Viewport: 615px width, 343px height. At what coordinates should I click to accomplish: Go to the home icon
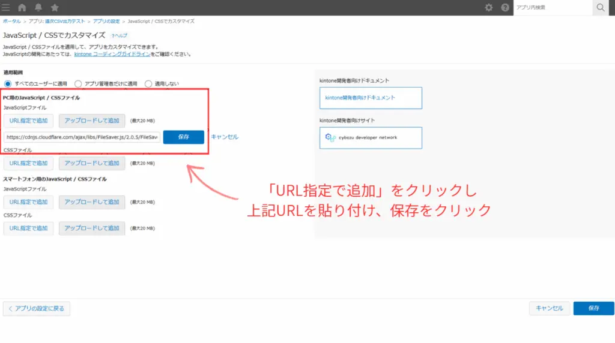22,7
